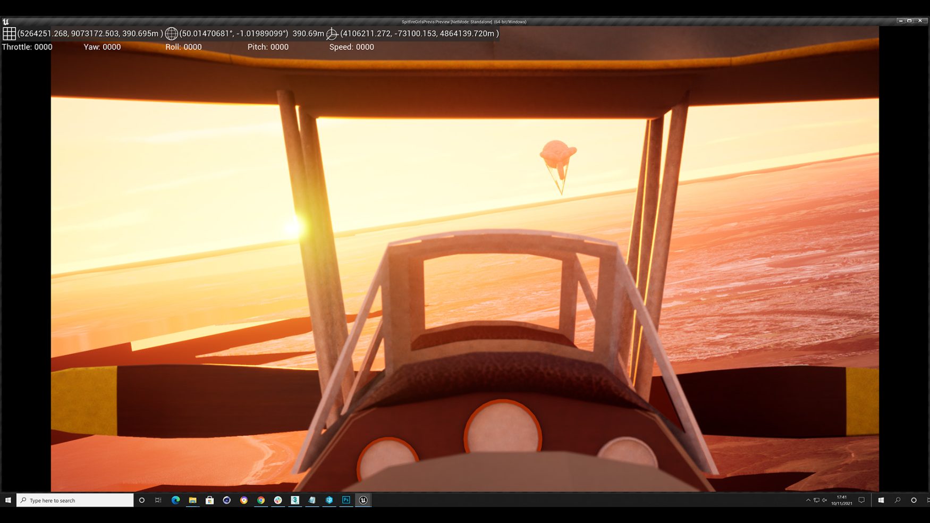
Task: Open Unreal Engine from the taskbar
Action: coord(363,500)
